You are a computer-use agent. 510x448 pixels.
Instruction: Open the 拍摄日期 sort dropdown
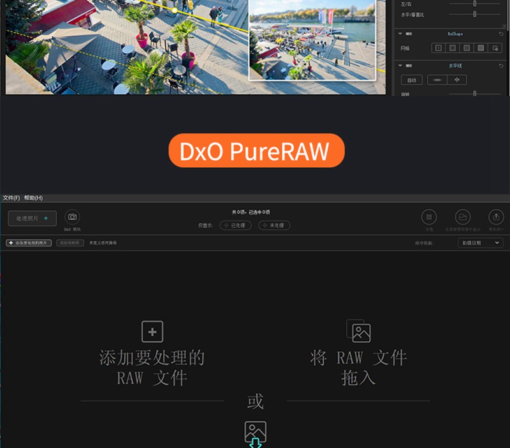(x=480, y=243)
